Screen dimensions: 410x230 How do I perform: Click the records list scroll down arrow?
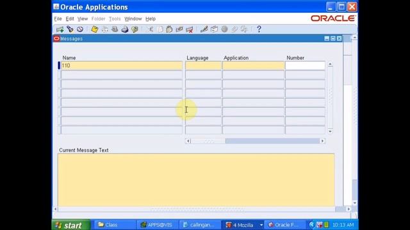click(x=331, y=131)
